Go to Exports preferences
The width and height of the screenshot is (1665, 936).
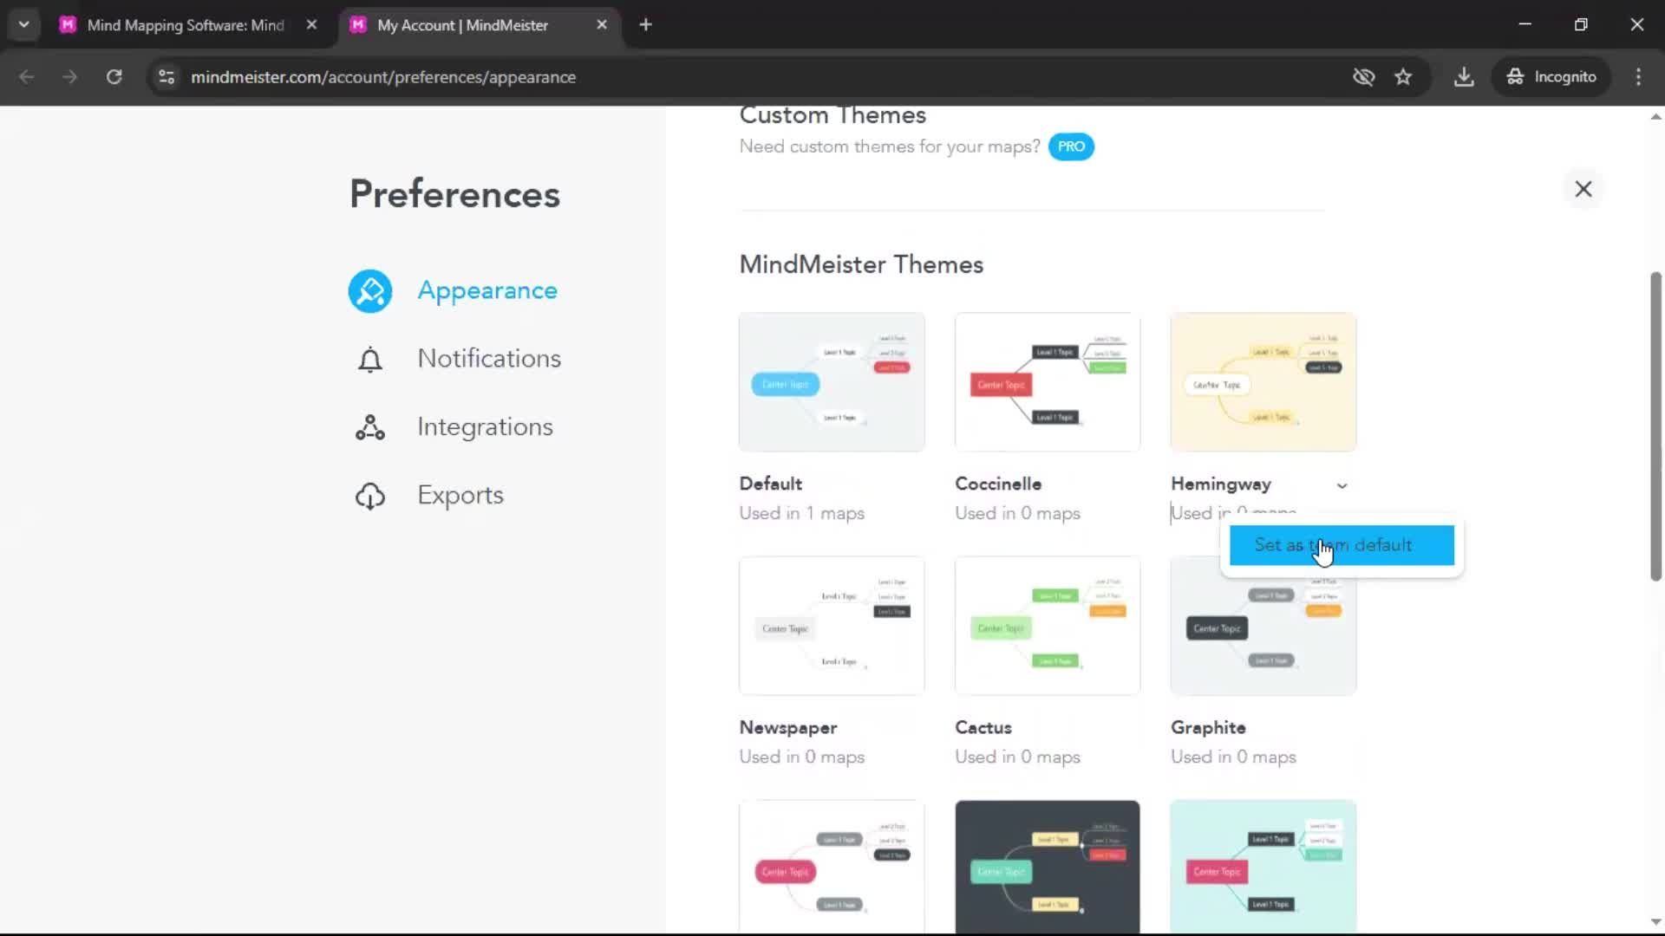[x=460, y=496]
